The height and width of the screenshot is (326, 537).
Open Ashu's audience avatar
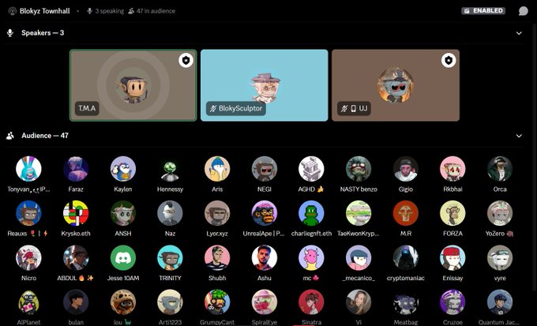coord(265,258)
